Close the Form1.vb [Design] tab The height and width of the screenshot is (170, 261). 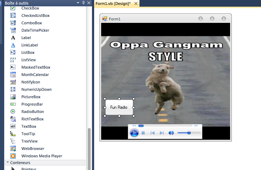click(136, 4)
